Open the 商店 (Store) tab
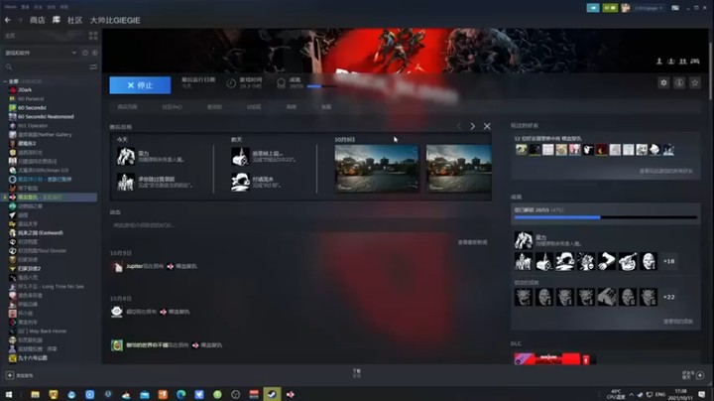The height and width of the screenshot is (401, 714). point(38,20)
